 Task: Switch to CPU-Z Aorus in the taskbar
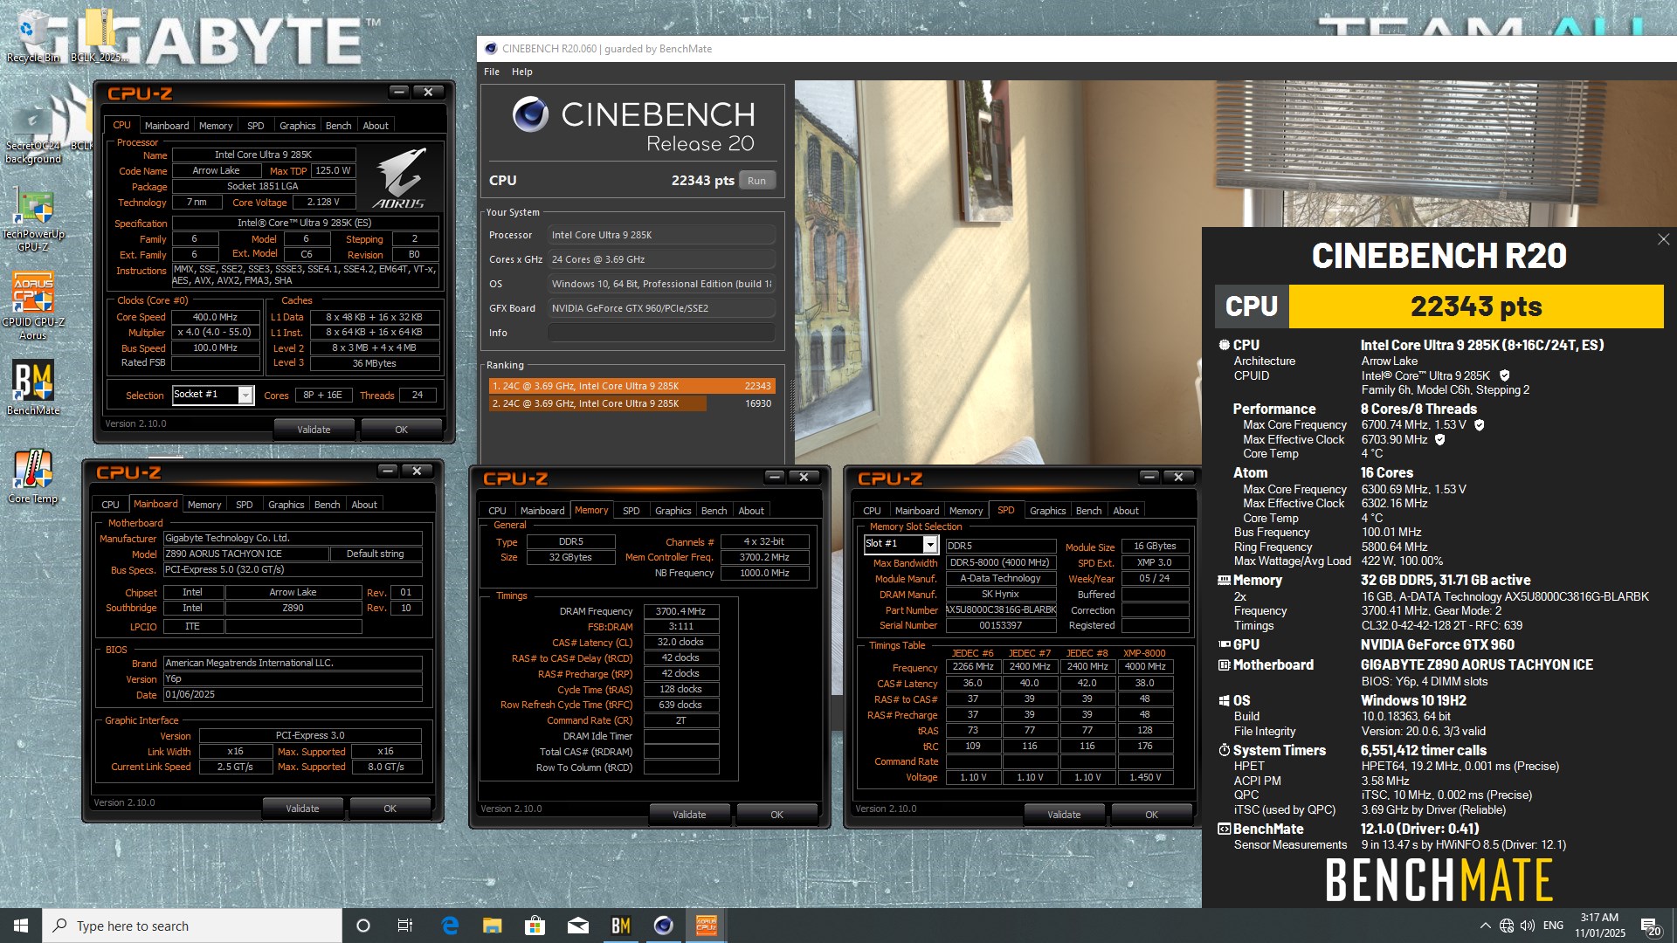707,926
